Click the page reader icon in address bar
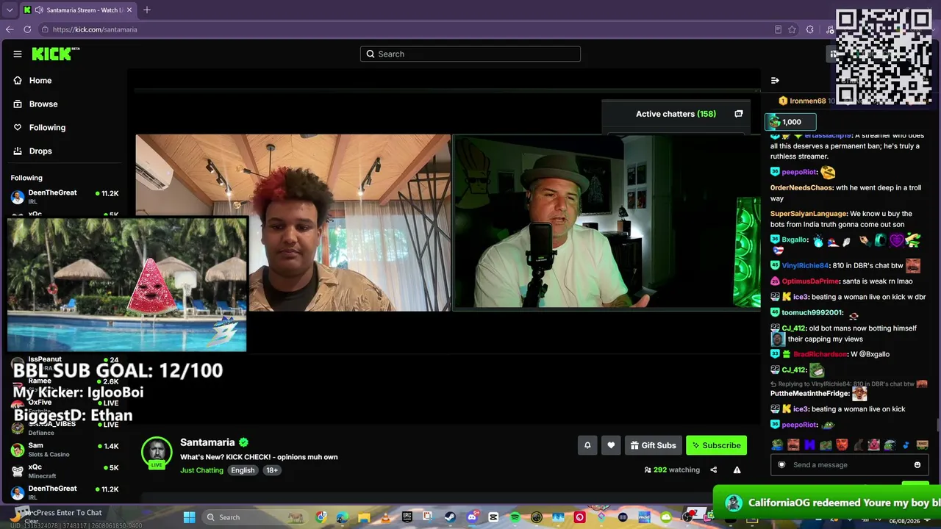941x529 pixels. [x=778, y=29]
